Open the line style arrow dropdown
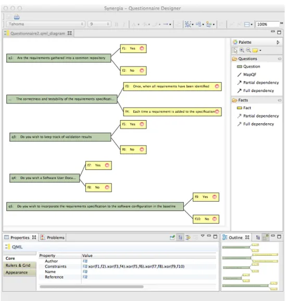The height and width of the screenshot is (301, 286). pyautogui.click(x=170, y=24)
